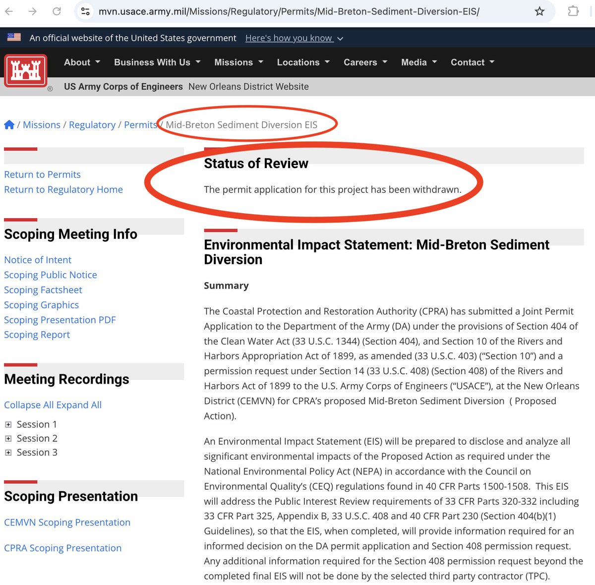Click the permit application withdrawn text
The height and width of the screenshot is (585, 595).
[x=333, y=189]
